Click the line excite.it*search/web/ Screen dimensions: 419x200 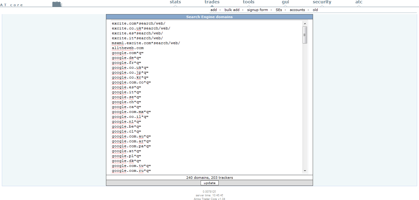click(x=137, y=38)
